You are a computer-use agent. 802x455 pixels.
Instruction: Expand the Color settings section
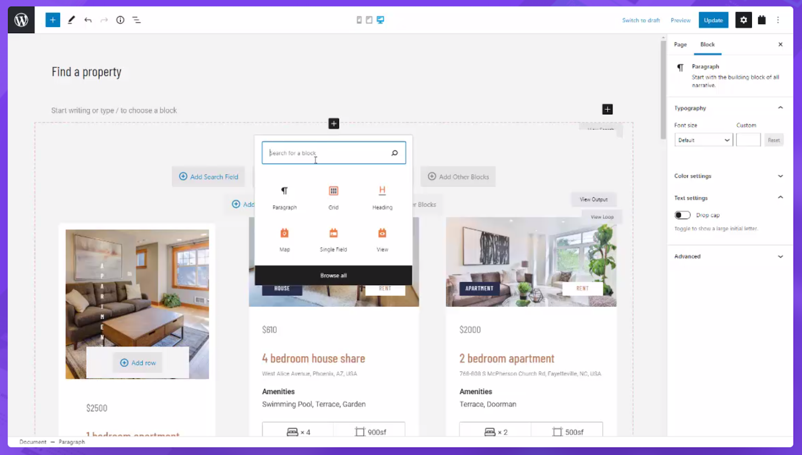[x=730, y=176]
